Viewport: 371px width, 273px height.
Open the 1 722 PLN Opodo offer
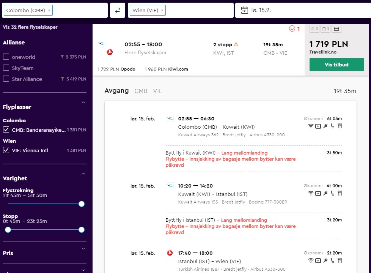click(116, 69)
